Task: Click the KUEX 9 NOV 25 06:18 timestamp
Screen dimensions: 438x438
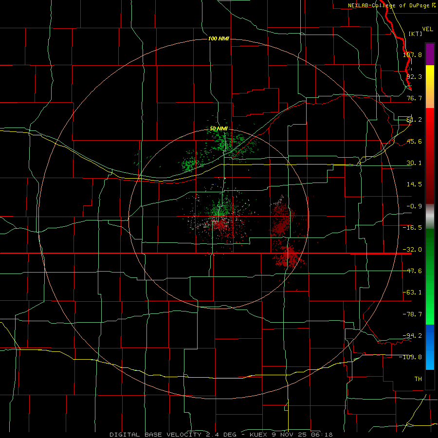Action: pos(291,435)
